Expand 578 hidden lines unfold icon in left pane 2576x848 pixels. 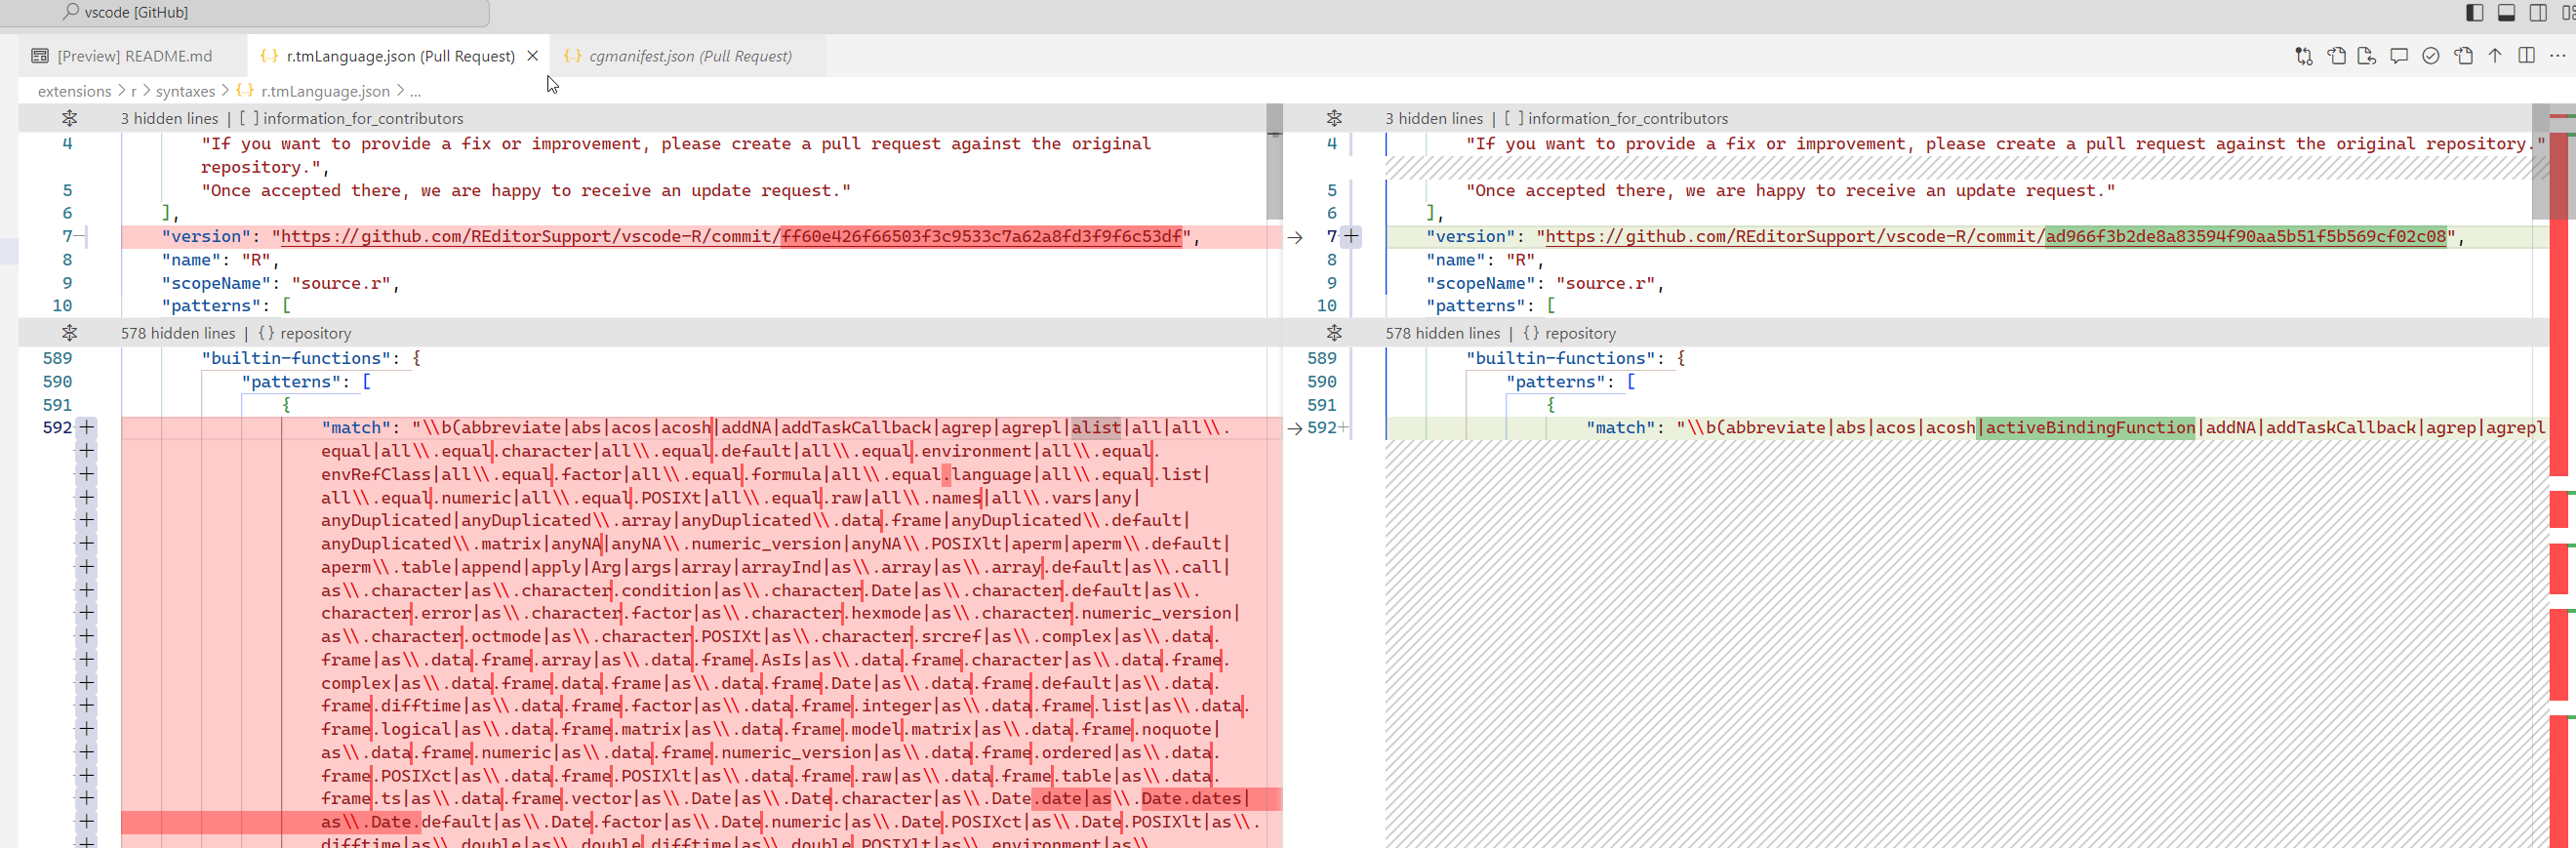[x=69, y=333]
